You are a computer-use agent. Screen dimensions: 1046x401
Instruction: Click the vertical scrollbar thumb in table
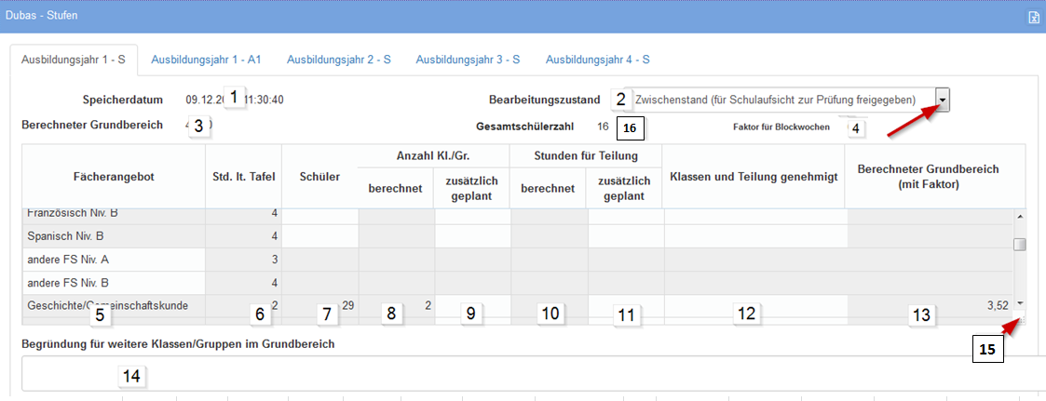coord(1019,245)
